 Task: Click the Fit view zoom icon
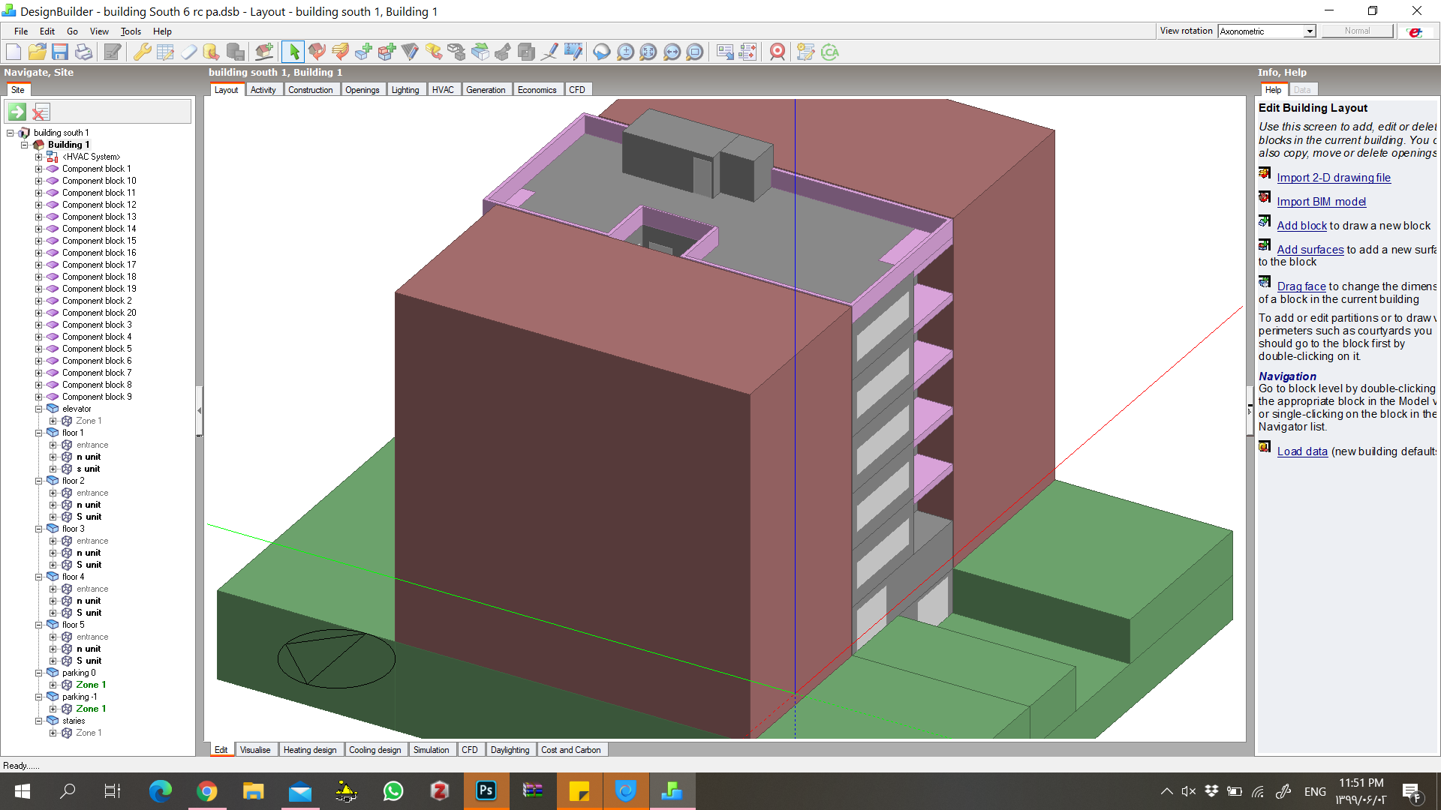coord(648,52)
